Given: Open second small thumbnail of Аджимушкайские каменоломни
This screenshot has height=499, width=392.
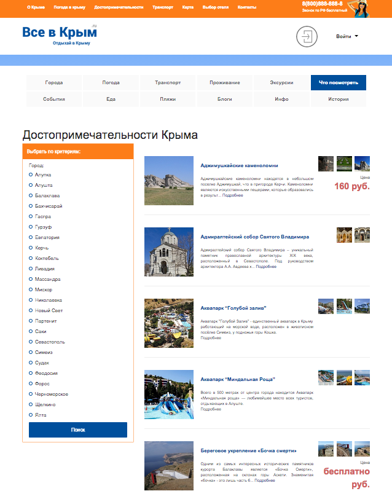Looking at the screenshot, I should point(344,163).
